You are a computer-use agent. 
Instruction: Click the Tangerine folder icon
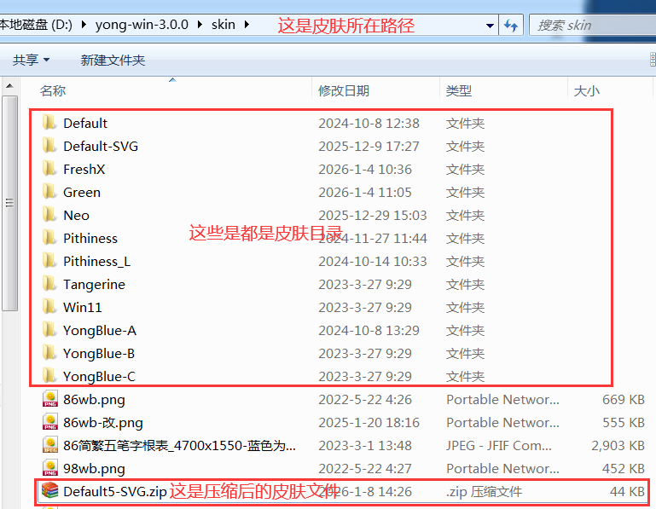49,284
